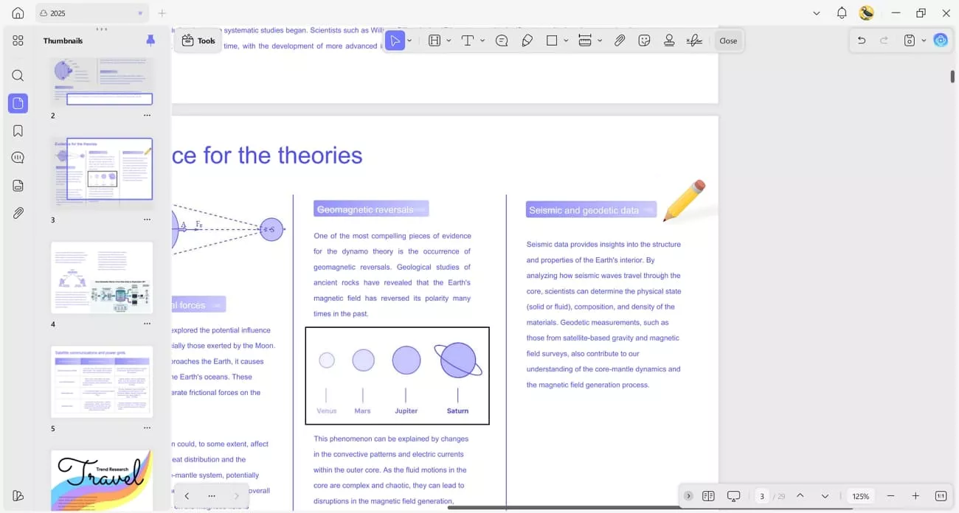959x513 pixels.
Task: Expand the save options dropdown arrow
Action: tap(923, 41)
